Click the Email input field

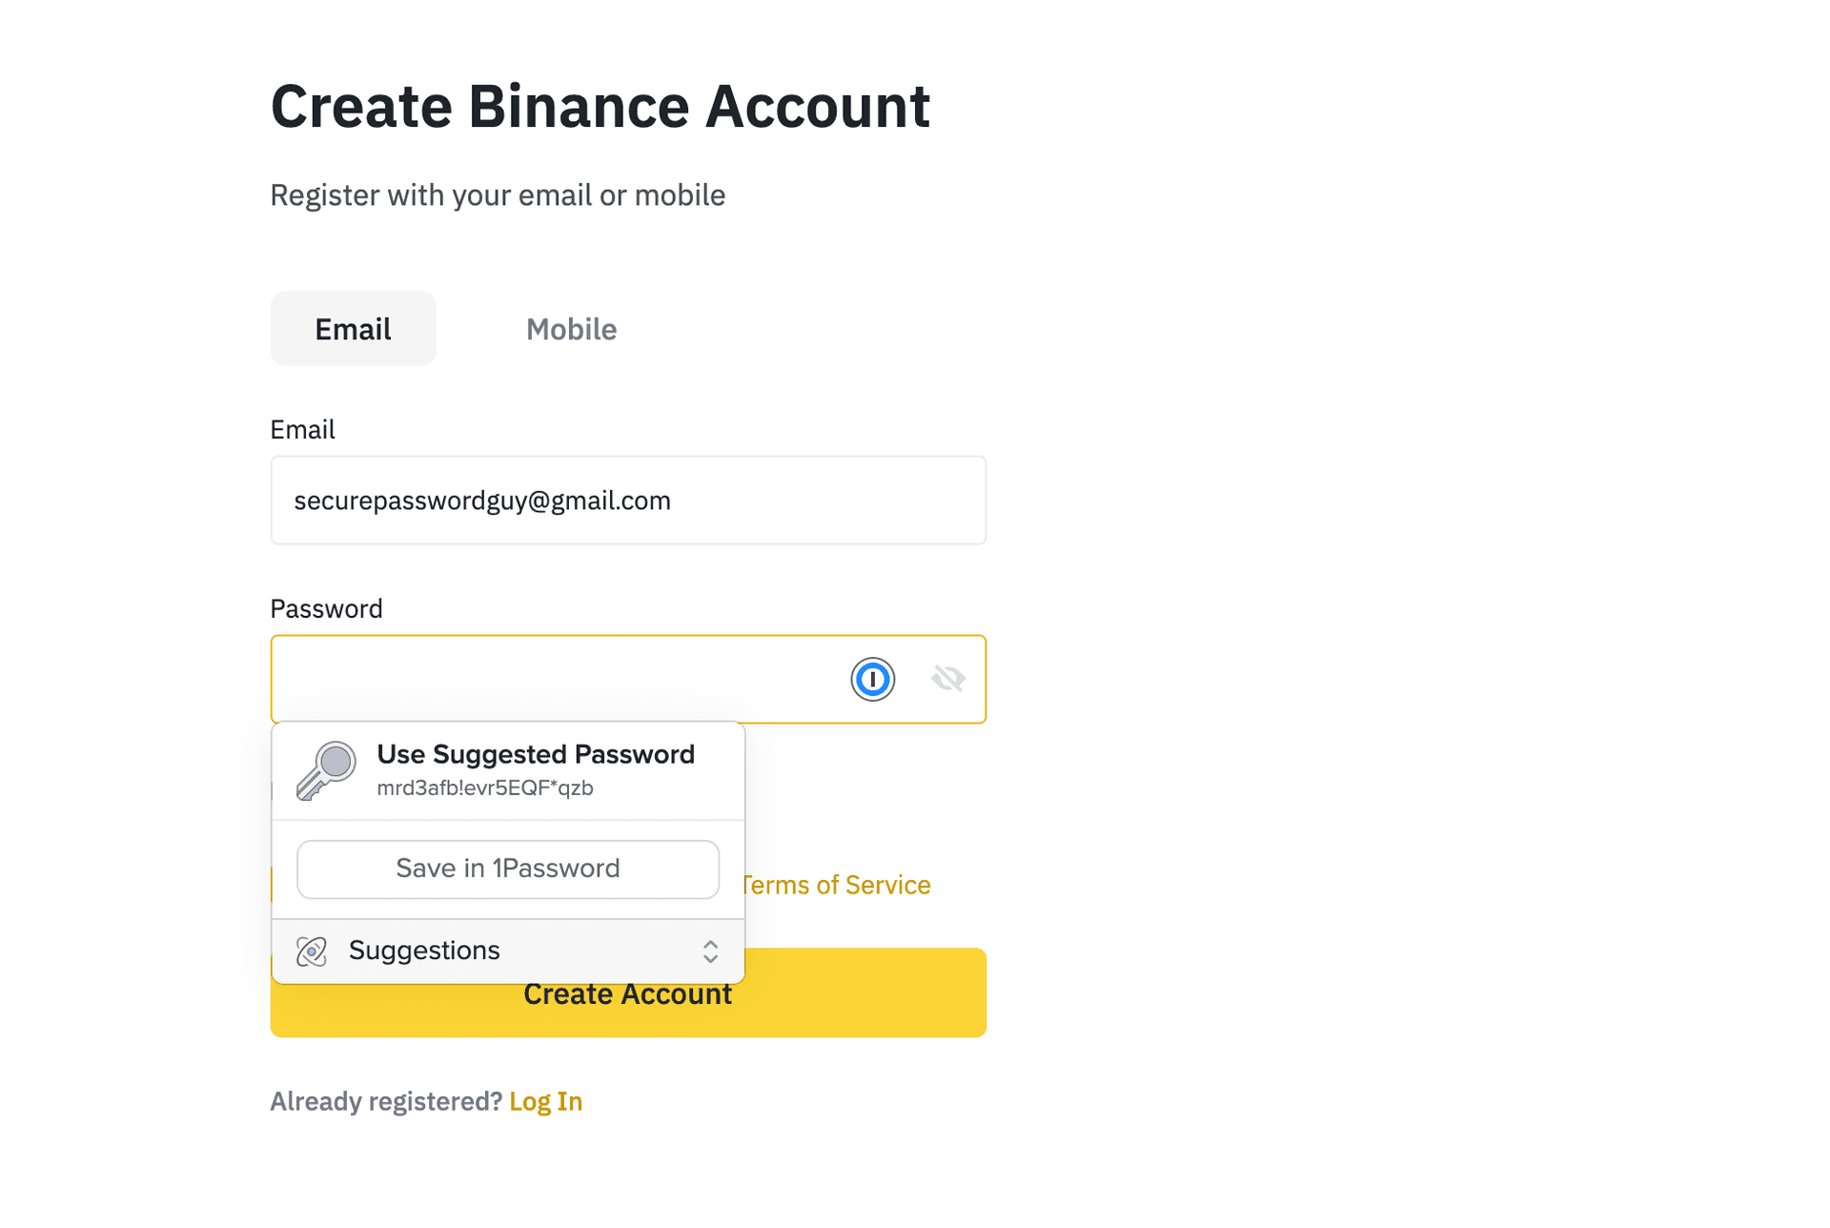[x=627, y=501]
